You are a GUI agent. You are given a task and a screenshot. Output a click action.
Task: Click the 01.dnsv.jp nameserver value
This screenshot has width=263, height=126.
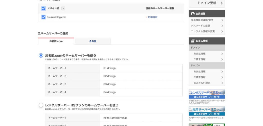tap(109, 68)
